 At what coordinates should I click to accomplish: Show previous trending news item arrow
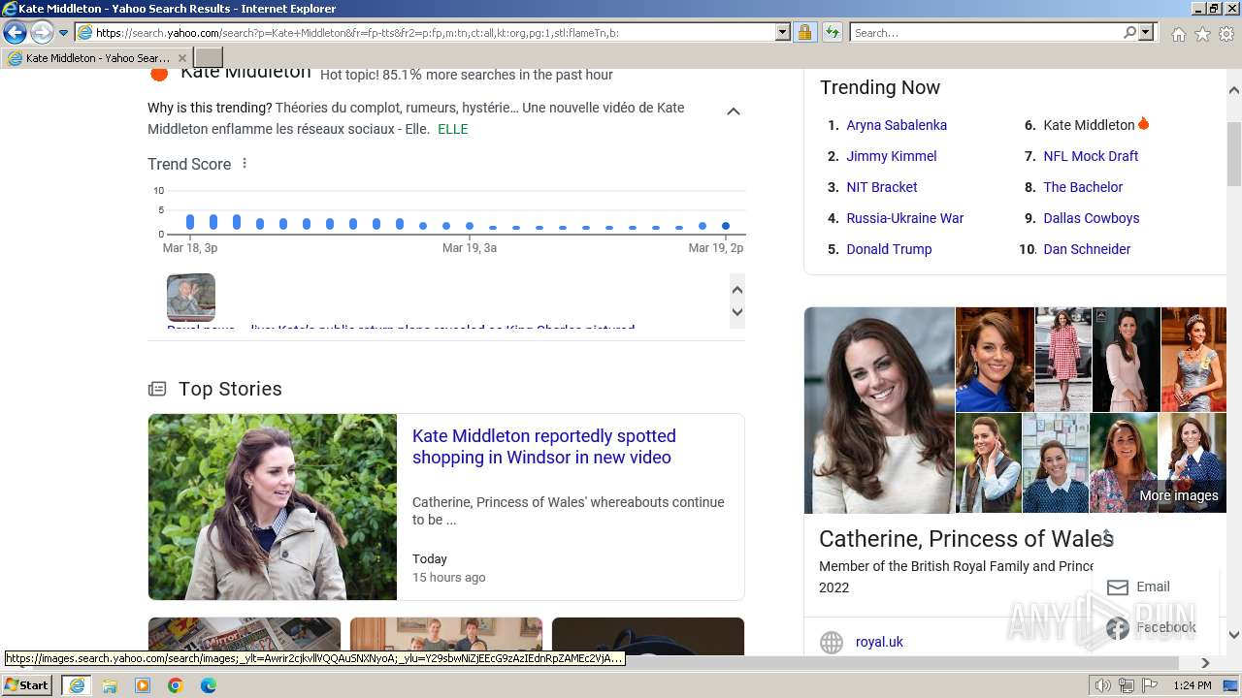[737, 290]
